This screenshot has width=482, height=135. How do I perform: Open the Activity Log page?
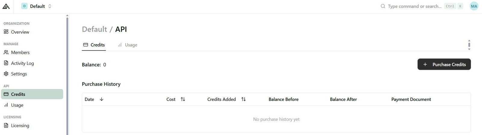coord(22,63)
